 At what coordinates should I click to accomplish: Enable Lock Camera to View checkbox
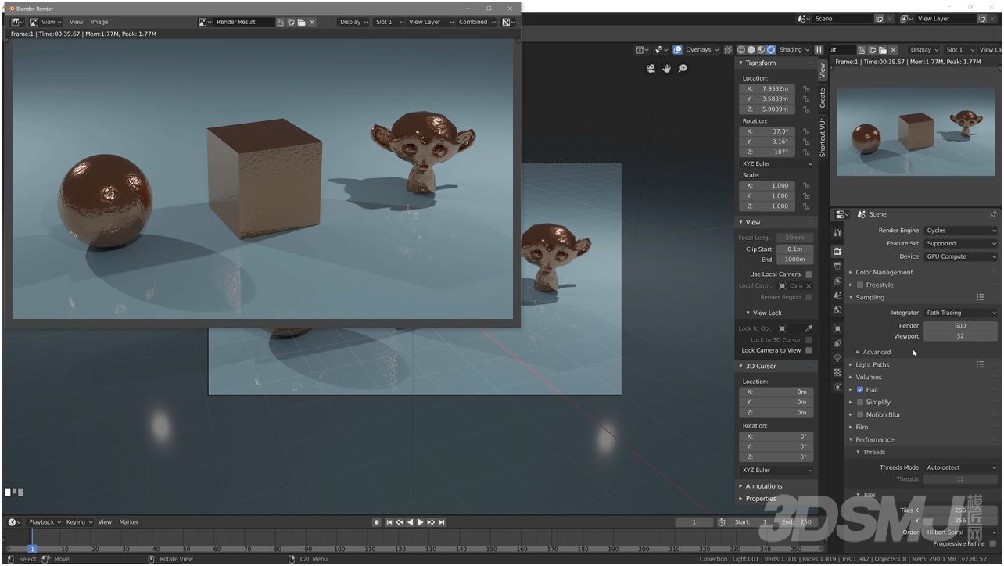[809, 350]
